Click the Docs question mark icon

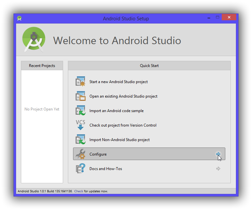click(x=80, y=168)
